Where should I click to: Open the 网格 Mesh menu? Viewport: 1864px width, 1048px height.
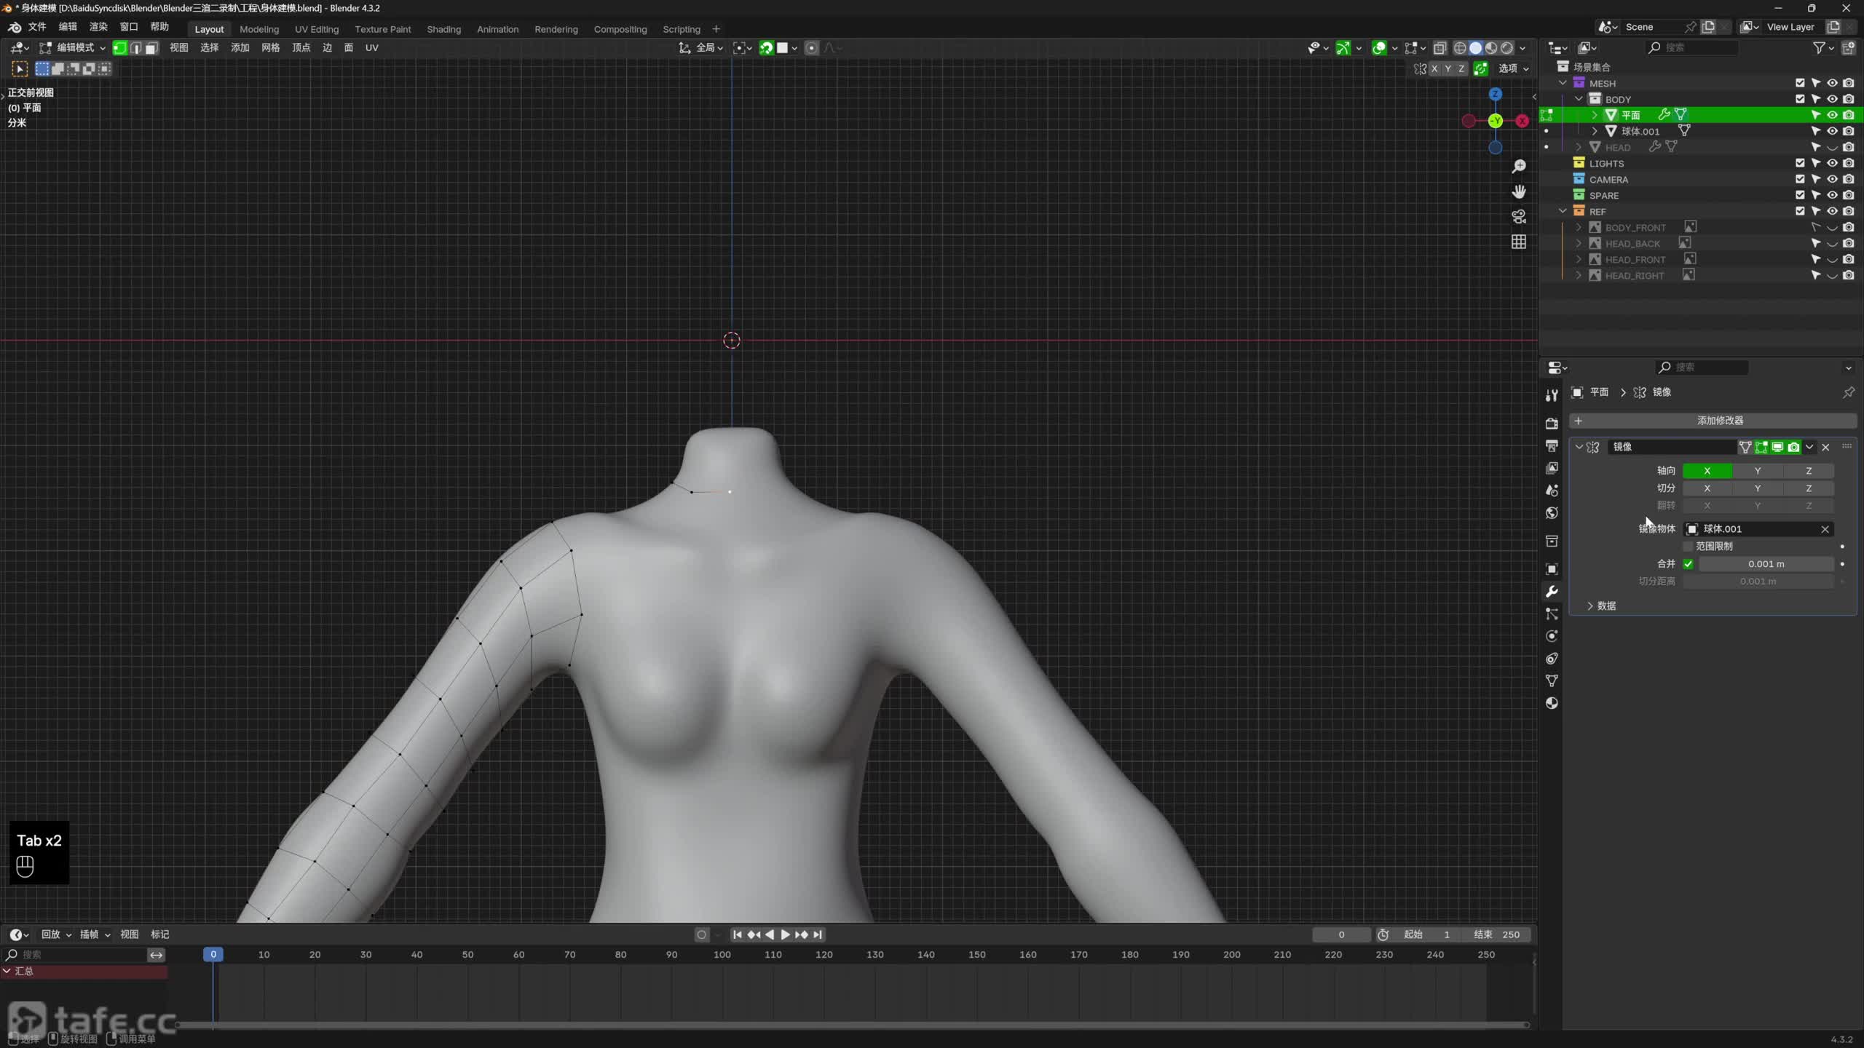tap(270, 48)
